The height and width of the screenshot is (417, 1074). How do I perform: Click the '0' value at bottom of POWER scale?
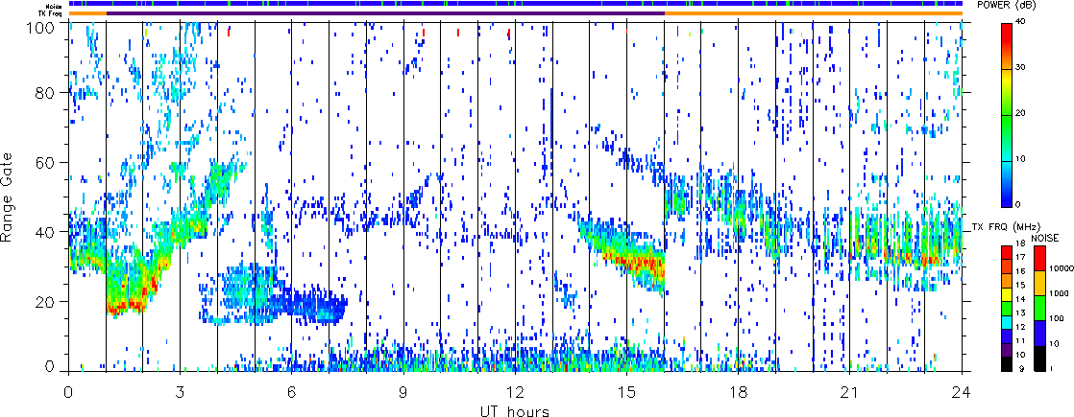(1019, 204)
